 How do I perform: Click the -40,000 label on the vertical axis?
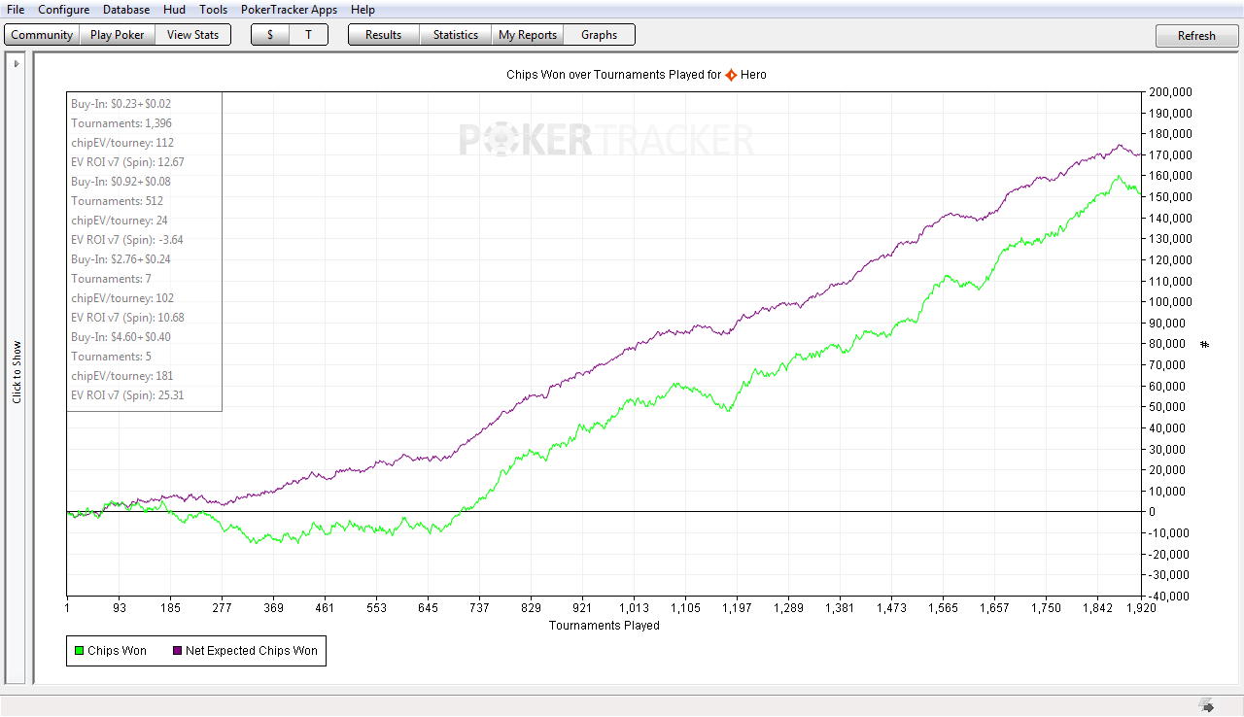pos(1170,596)
